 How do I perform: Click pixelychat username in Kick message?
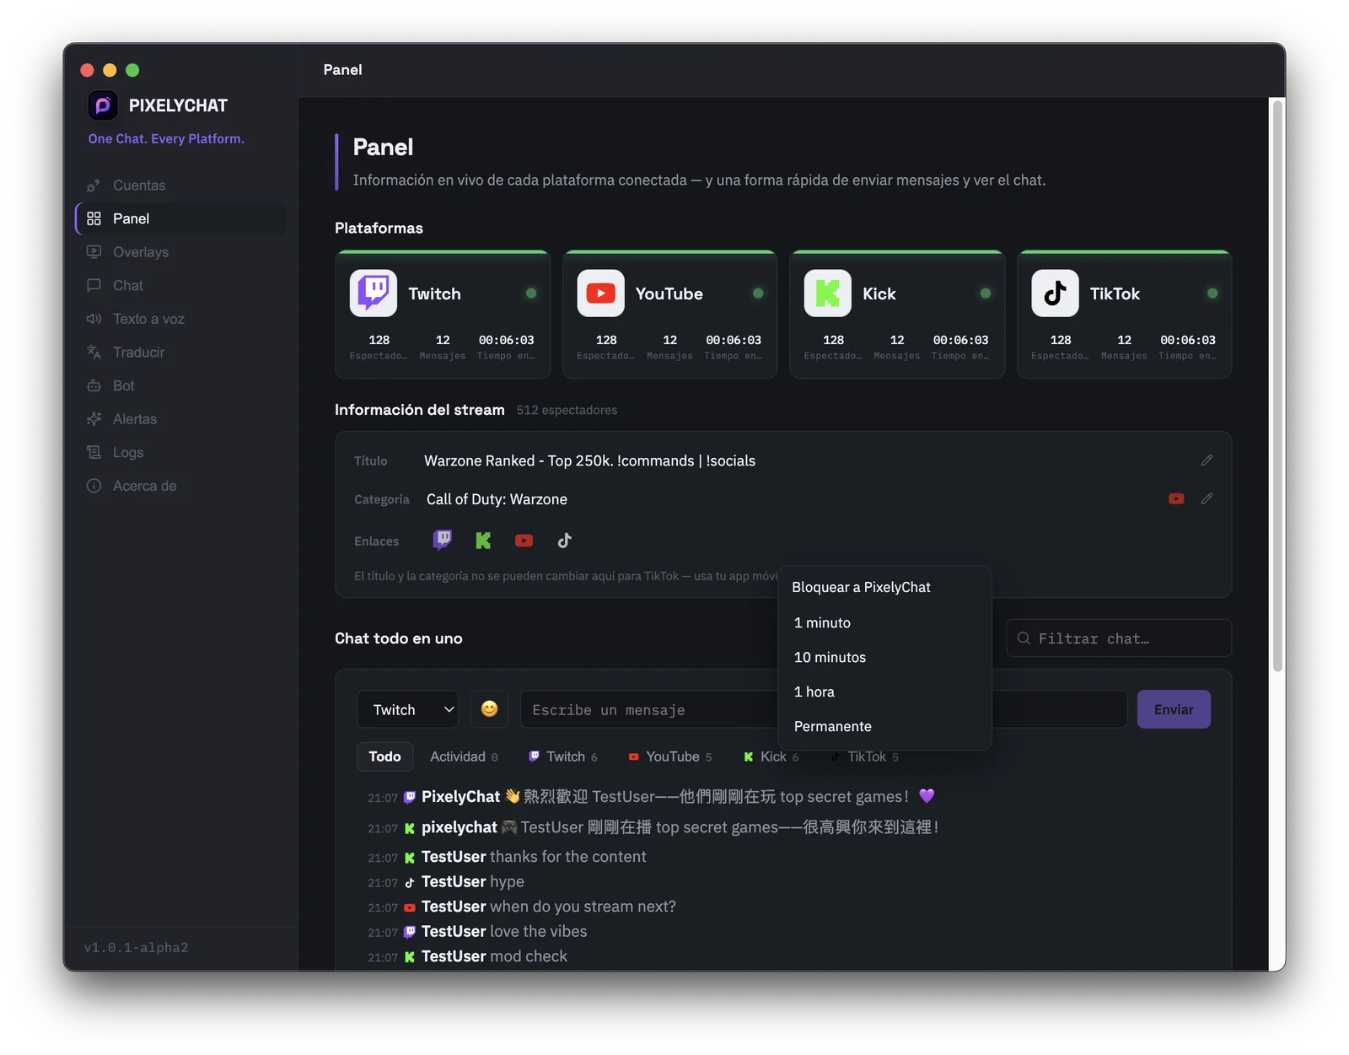[459, 827]
